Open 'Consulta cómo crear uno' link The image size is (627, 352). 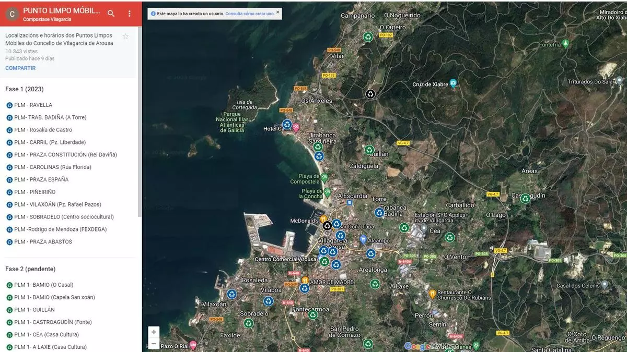click(x=249, y=14)
